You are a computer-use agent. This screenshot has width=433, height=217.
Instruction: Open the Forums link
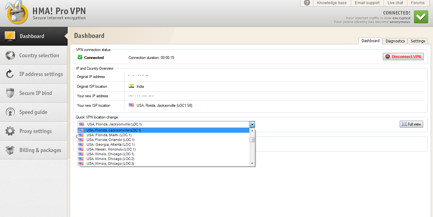point(418,3)
